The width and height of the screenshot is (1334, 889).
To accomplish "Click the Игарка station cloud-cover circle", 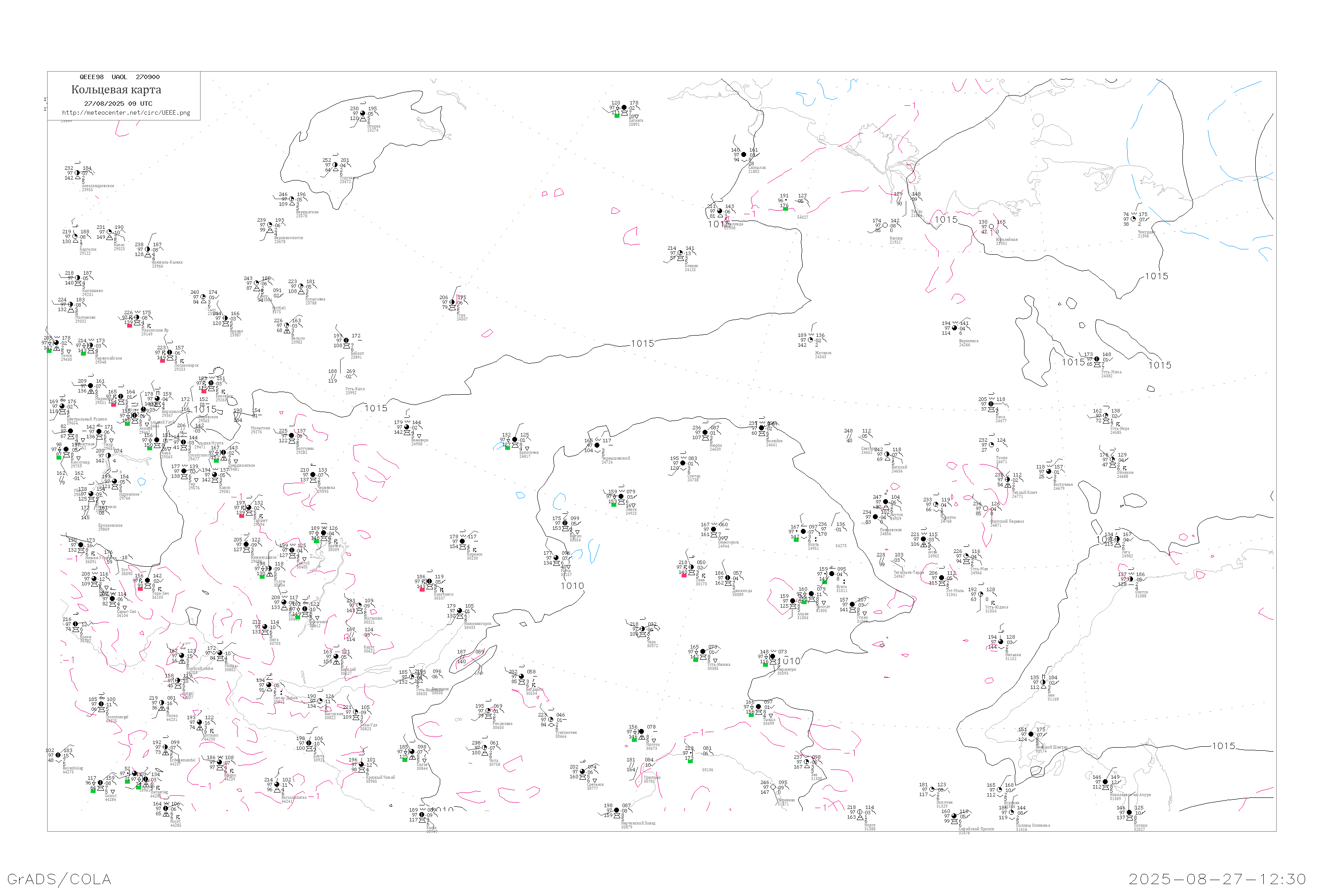I will click(x=363, y=113).
